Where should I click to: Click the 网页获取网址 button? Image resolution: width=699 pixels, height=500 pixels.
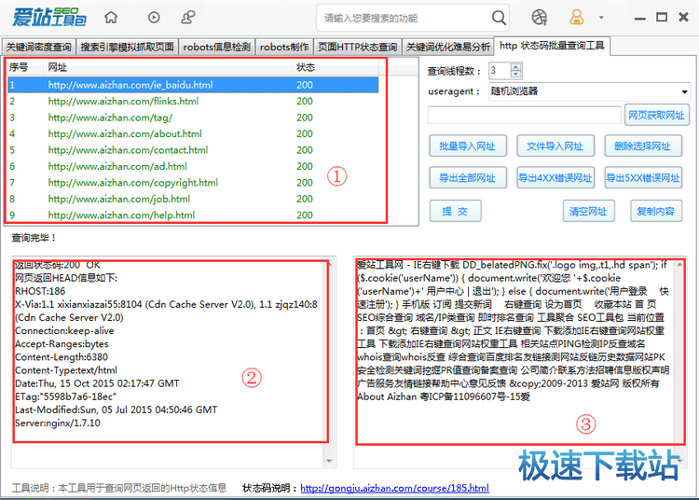[656, 115]
